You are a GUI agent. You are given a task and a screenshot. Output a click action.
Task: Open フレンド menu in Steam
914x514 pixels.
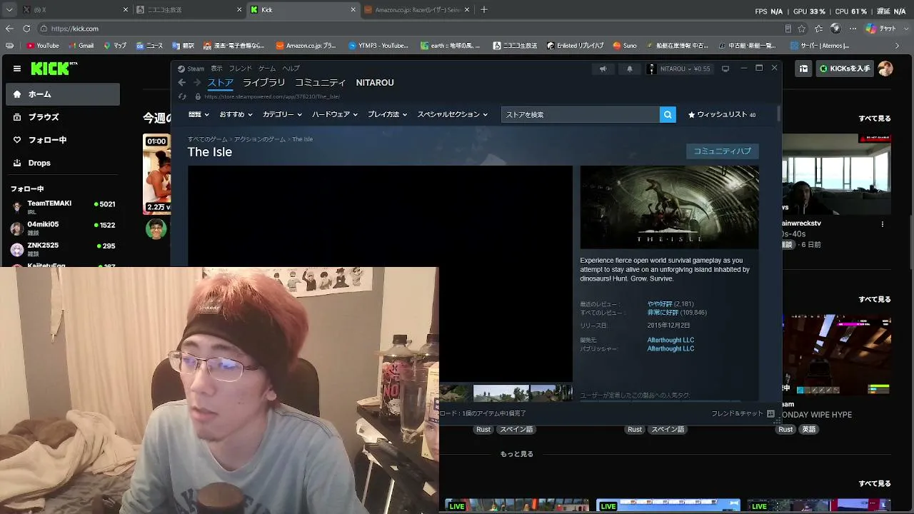(240, 69)
